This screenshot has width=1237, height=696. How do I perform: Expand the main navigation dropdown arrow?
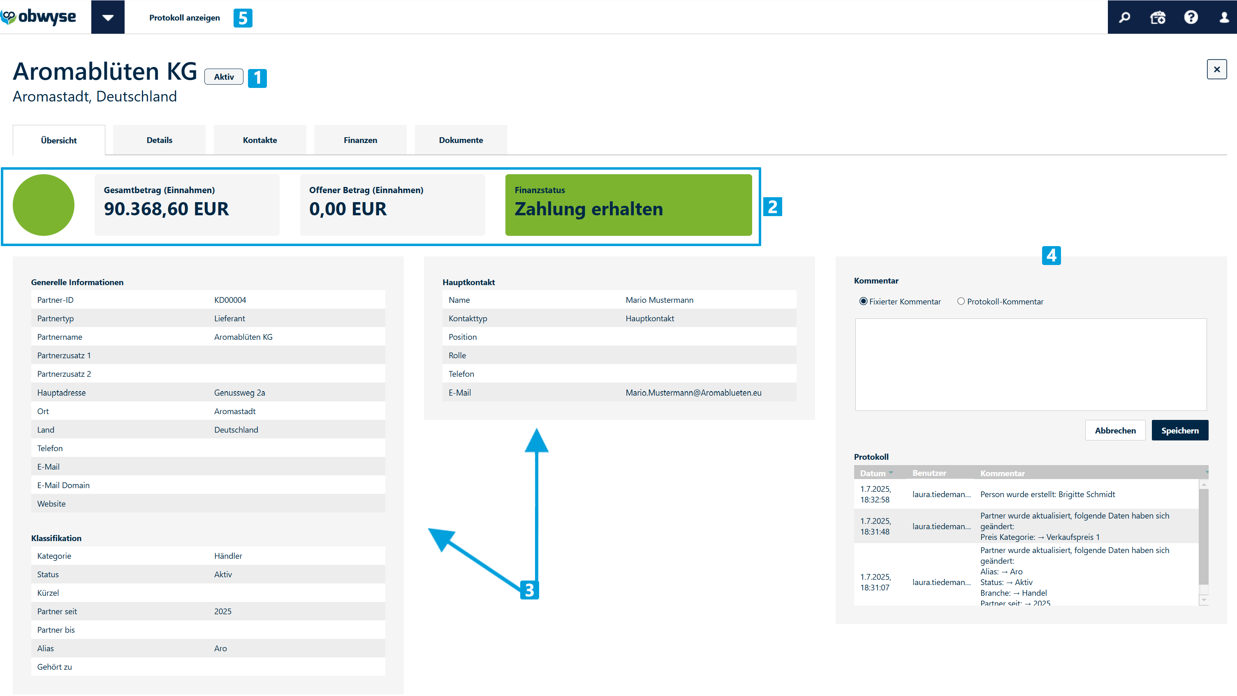click(108, 17)
